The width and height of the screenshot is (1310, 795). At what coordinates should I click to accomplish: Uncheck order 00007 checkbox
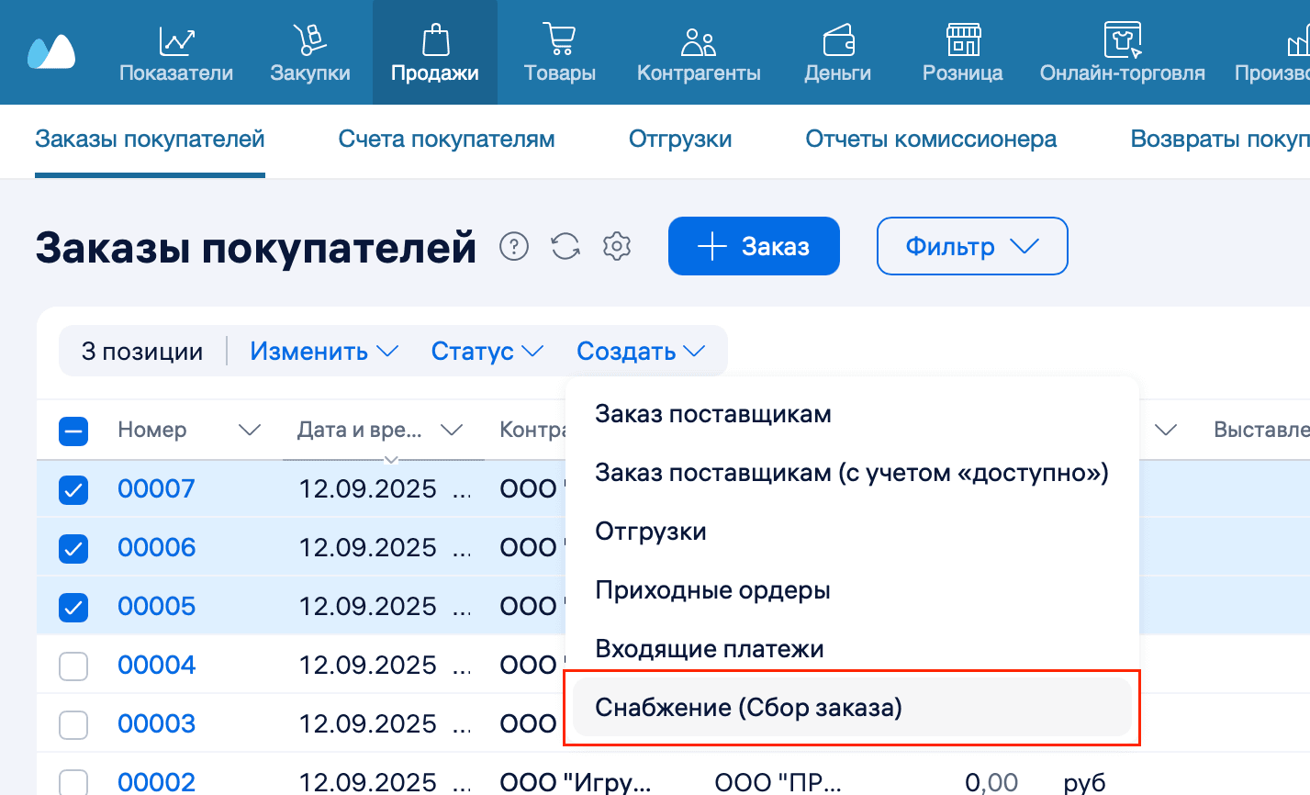click(x=73, y=488)
